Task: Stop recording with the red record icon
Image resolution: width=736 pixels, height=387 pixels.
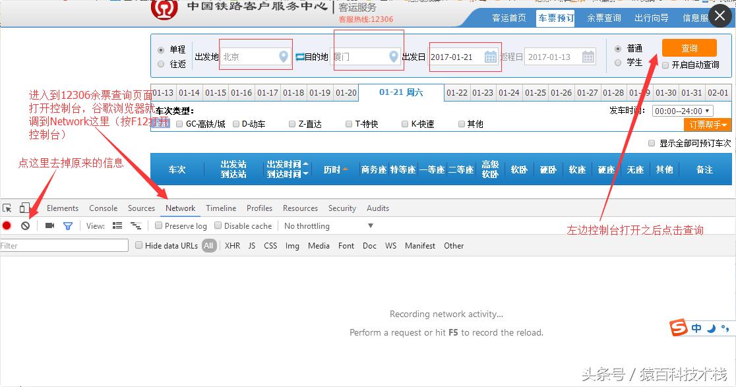Action: [x=7, y=225]
